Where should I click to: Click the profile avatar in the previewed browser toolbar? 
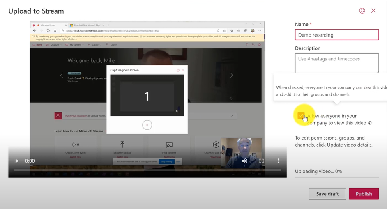[253, 31]
